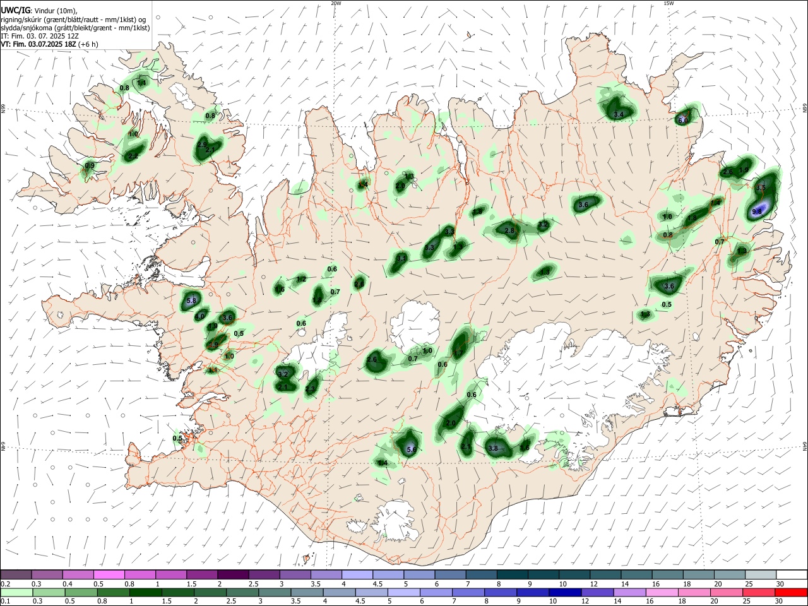
Task: Click the 5.6 precipitation value
Action: (412, 449)
